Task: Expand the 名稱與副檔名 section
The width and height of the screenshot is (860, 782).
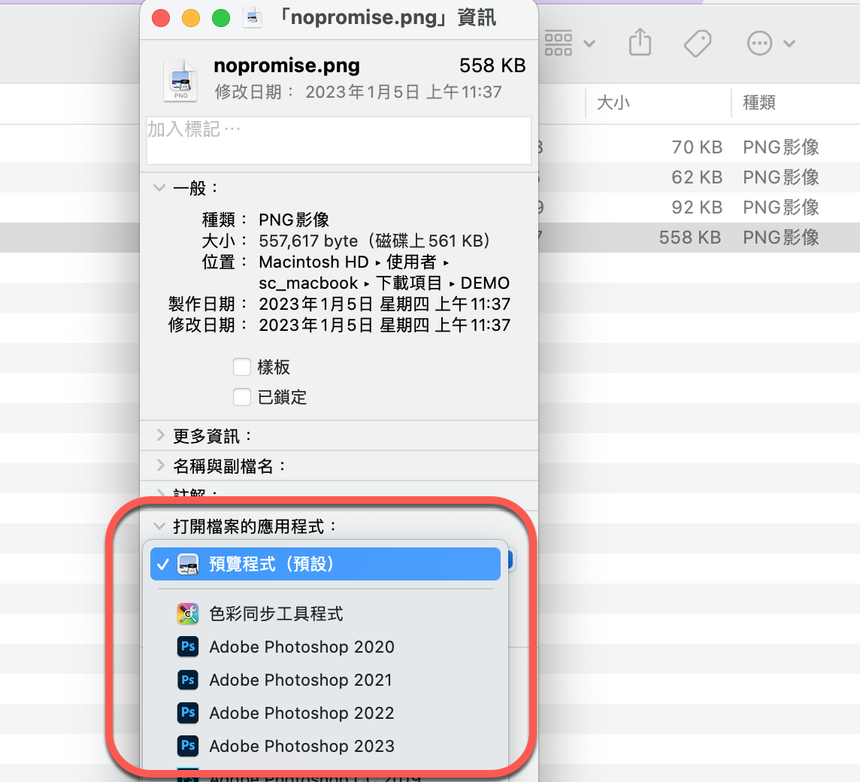Action: pos(160,465)
